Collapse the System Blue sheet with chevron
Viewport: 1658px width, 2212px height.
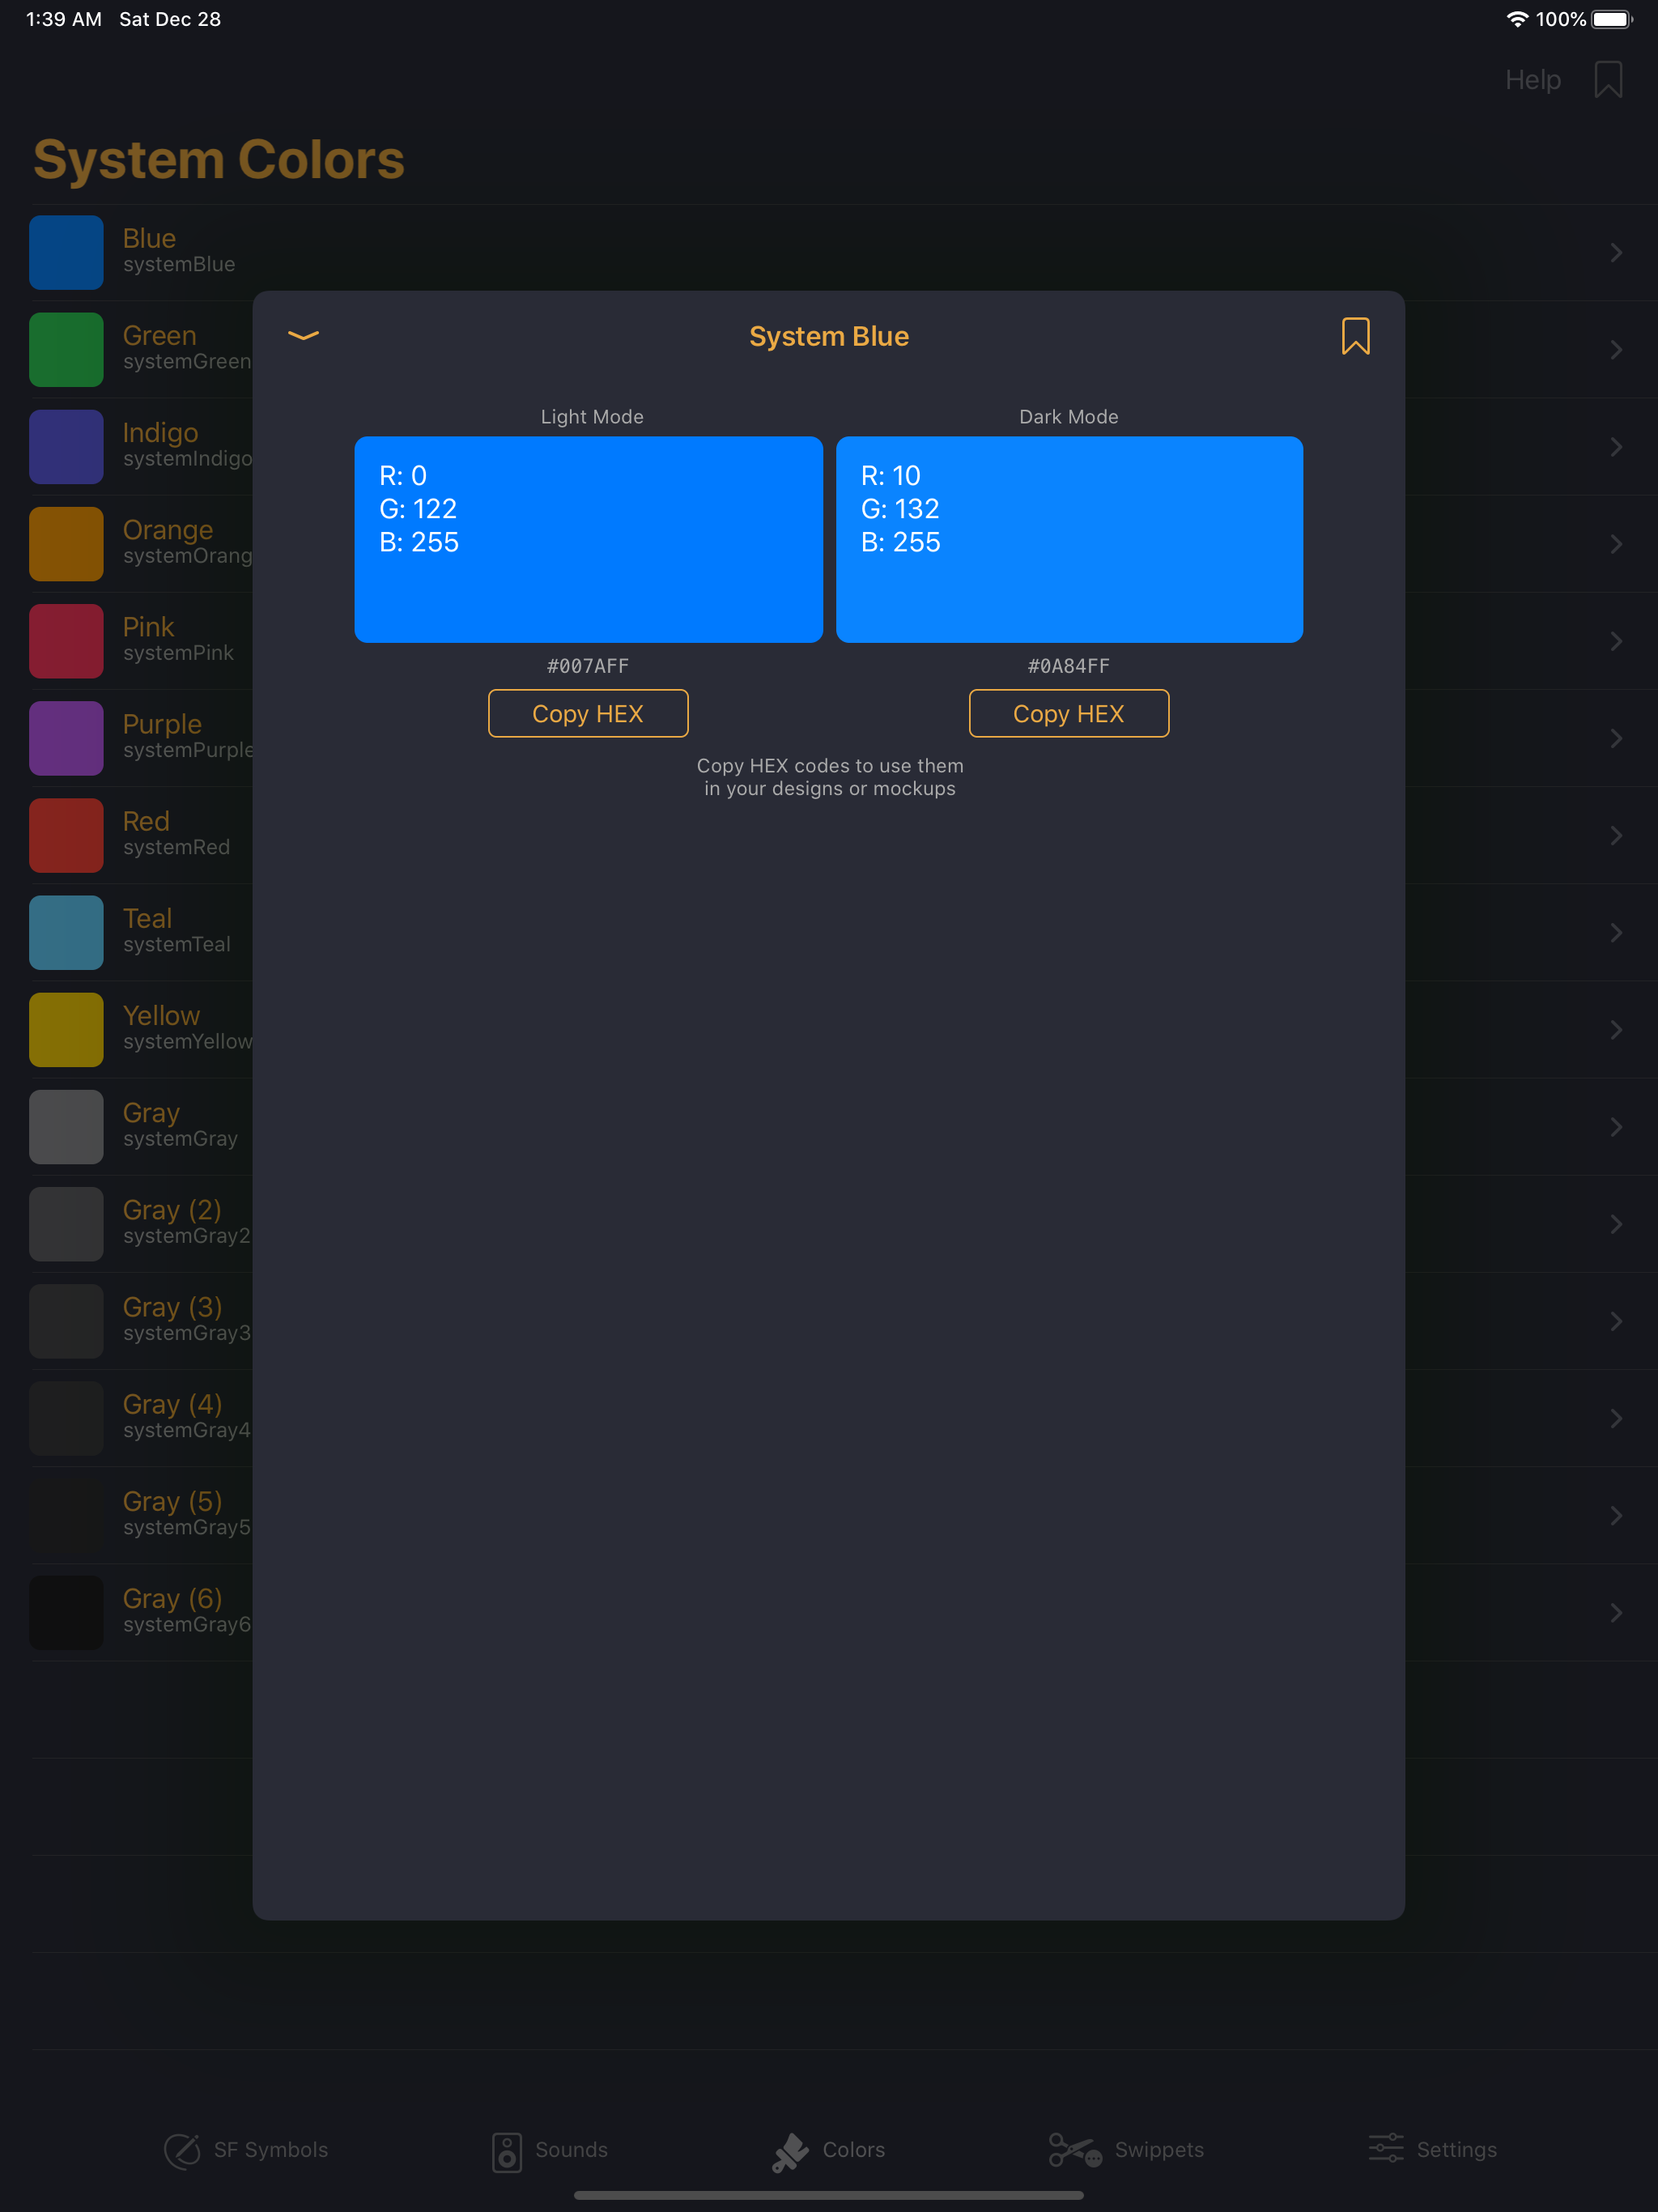point(303,336)
